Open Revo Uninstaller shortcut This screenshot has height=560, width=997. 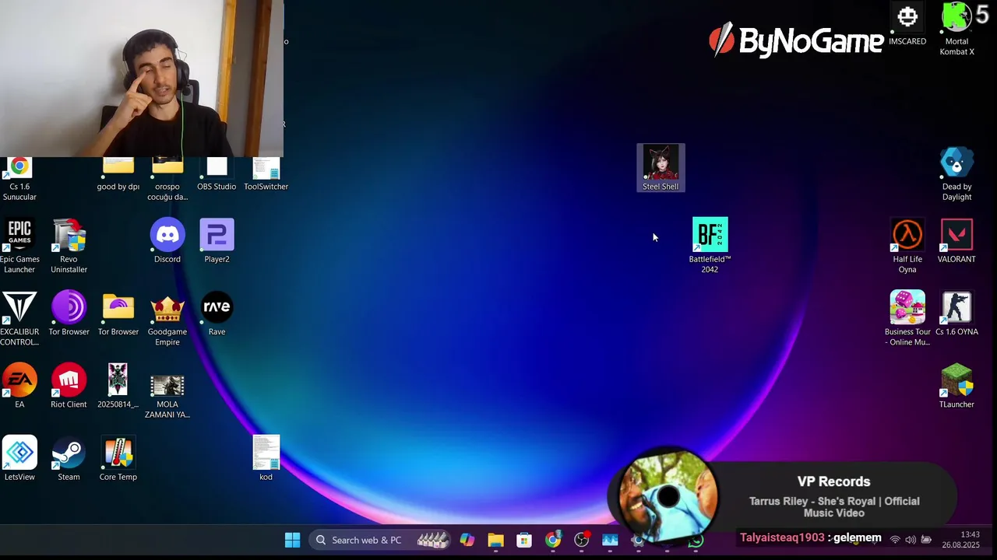click(x=69, y=246)
